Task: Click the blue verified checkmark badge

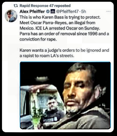Action: pos(48,12)
